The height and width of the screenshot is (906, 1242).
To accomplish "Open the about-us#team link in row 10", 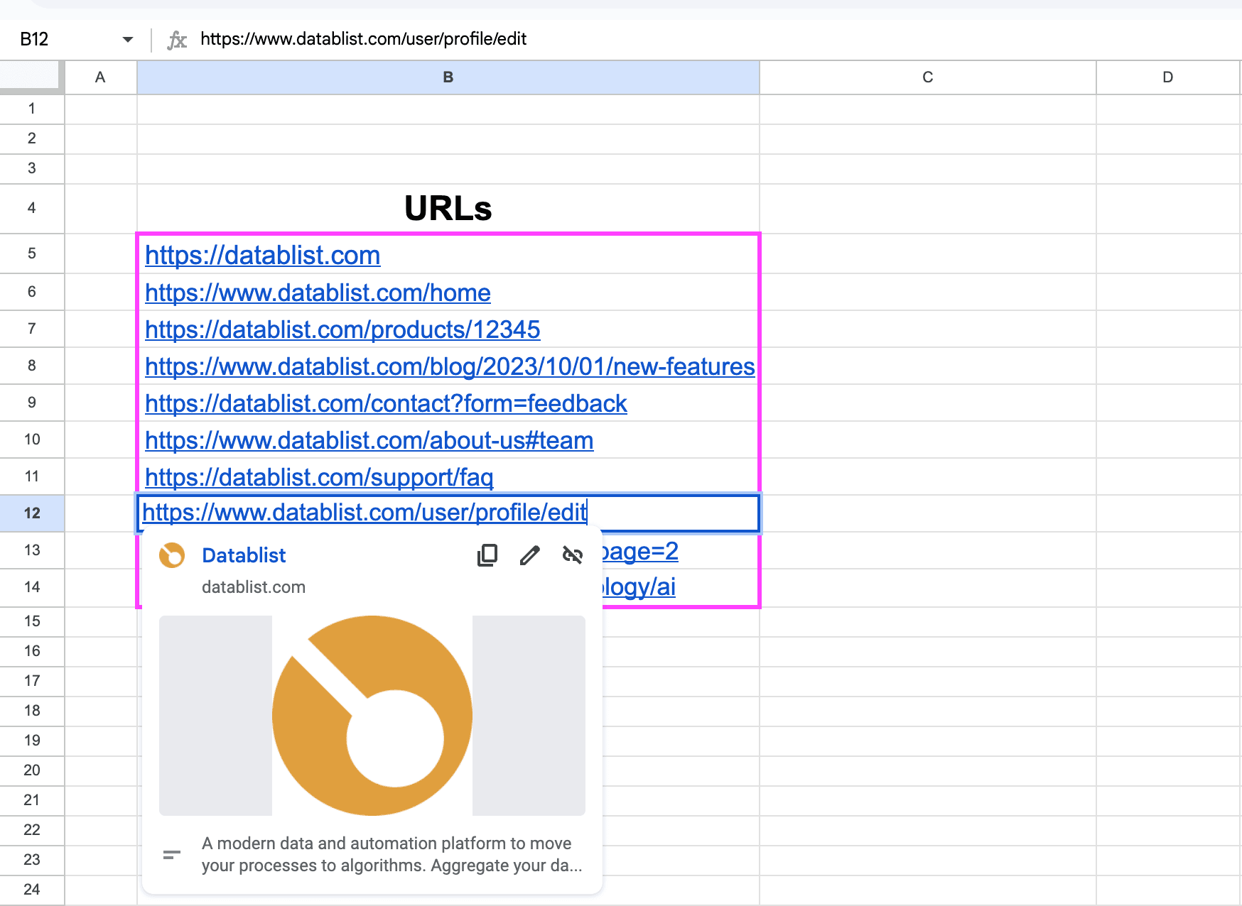I will (369, 440).
